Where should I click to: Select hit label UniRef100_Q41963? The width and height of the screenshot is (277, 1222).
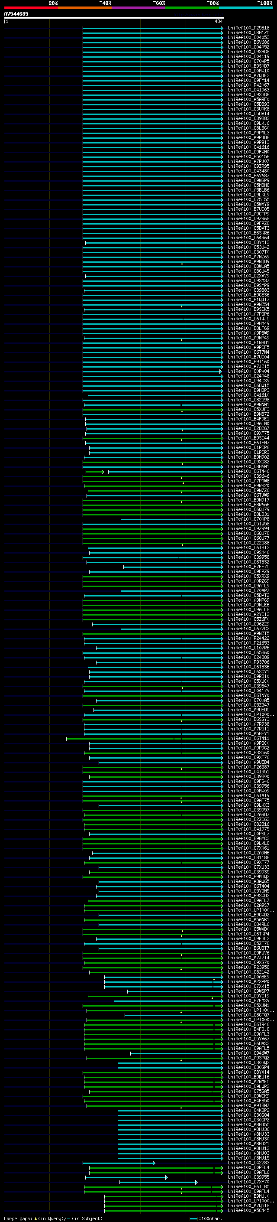(248, 90)
